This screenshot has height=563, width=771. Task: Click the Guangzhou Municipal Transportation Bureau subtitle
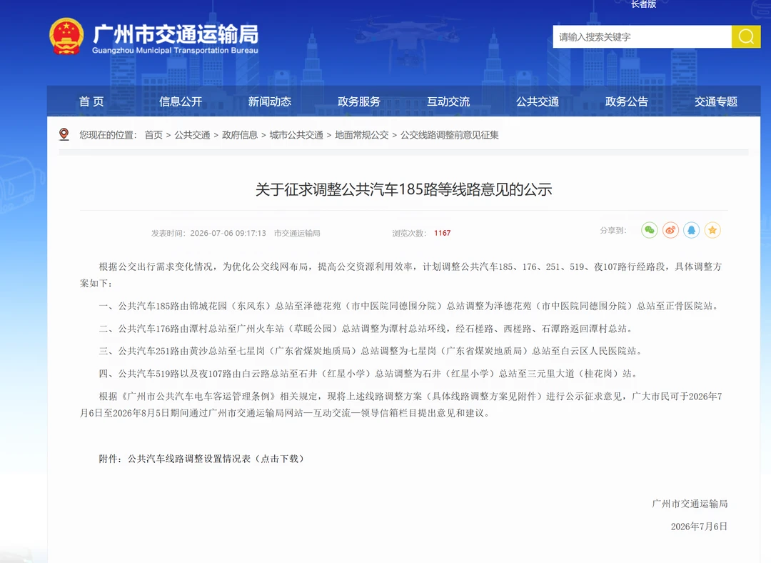pos(175,50)
